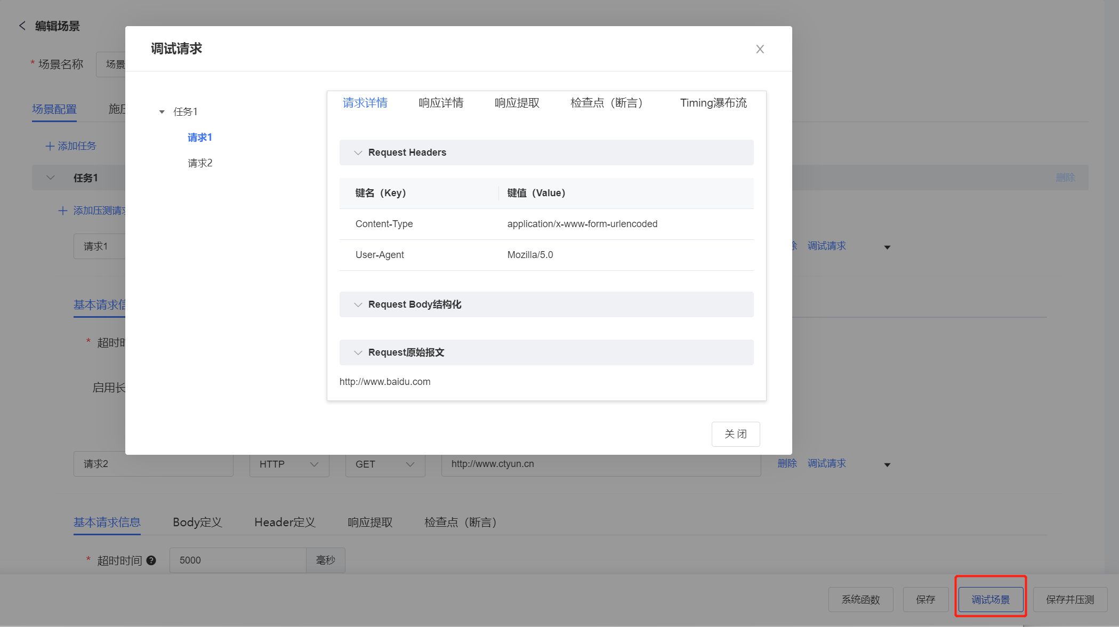Collapse the 任务1 tree node triangle

coord(162,112)
